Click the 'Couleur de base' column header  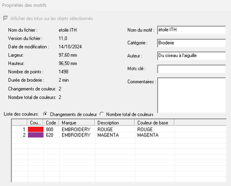coord(154,123)
